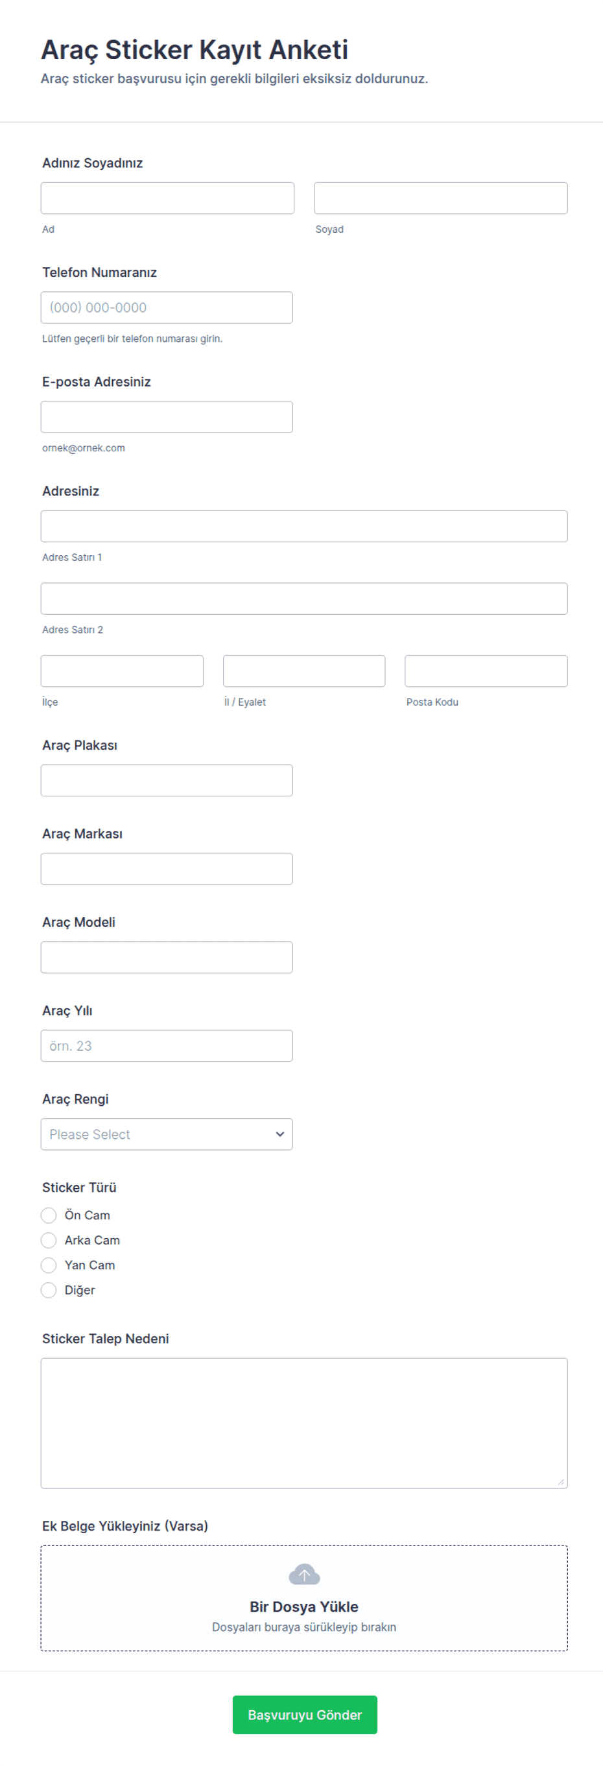Viewport: 603px width, 1766px height.
Task: Focus the Soyad input field
Action: pos(441,198)
